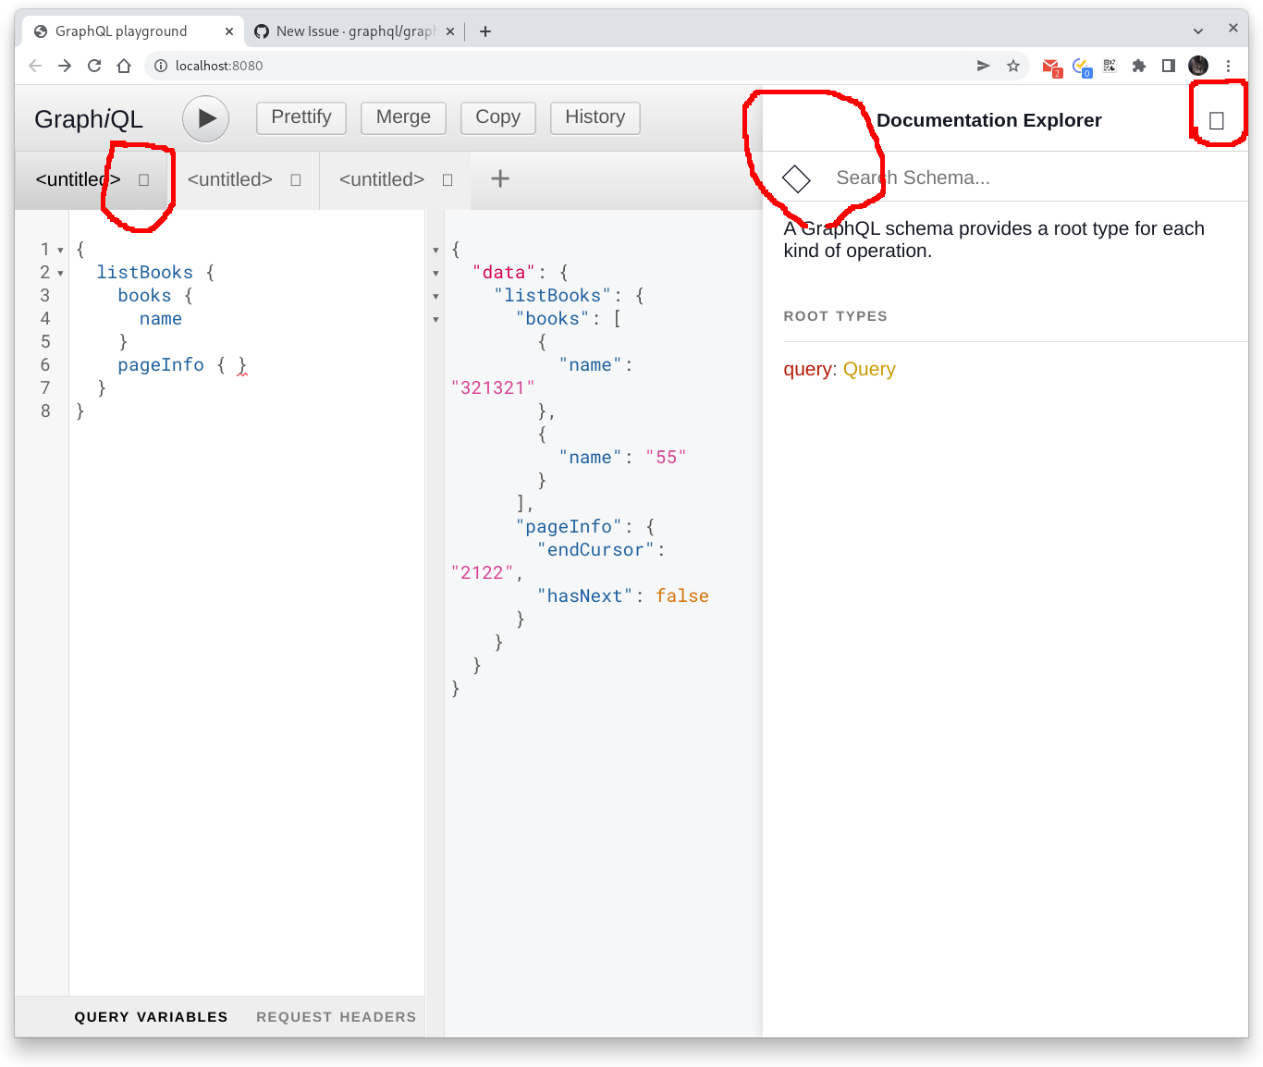Collapse the "listBooks" fold arrow in results
The image size is (1263, 1067).
[x=435, y=297]
